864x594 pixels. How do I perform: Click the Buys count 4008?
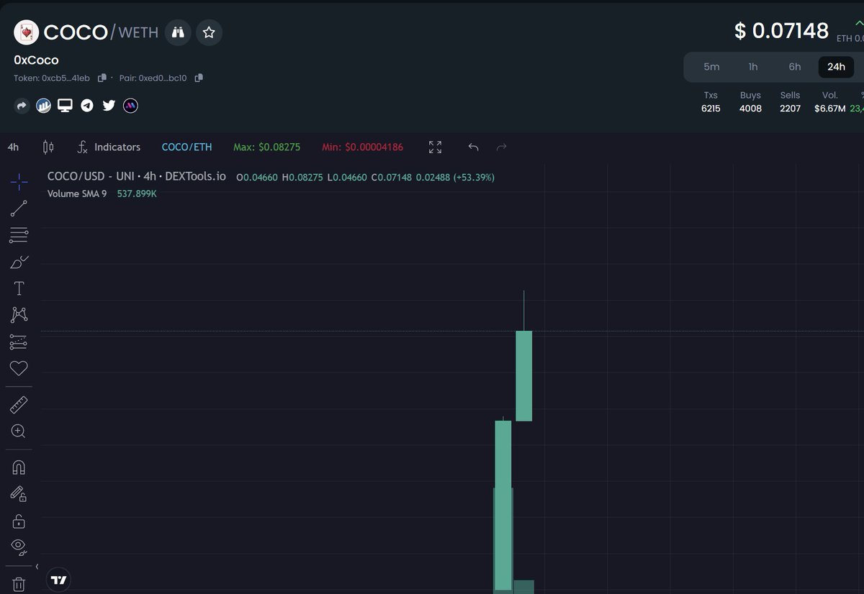click(x=750, y=109)
